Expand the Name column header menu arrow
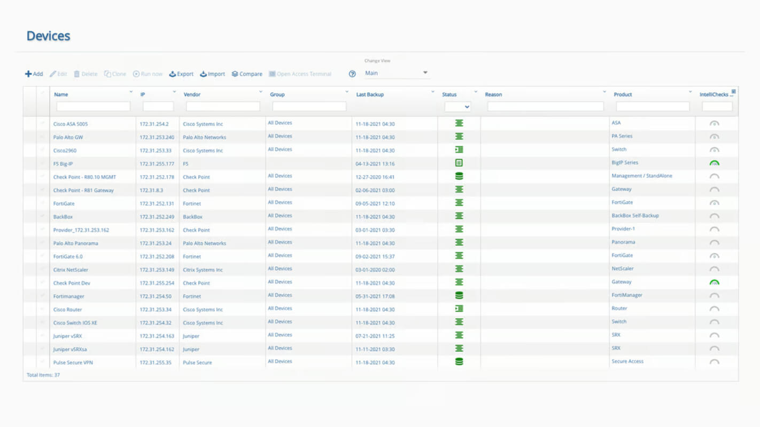Image resolution: width=760 pixels, height=427 pixels. tap(131, 92)
